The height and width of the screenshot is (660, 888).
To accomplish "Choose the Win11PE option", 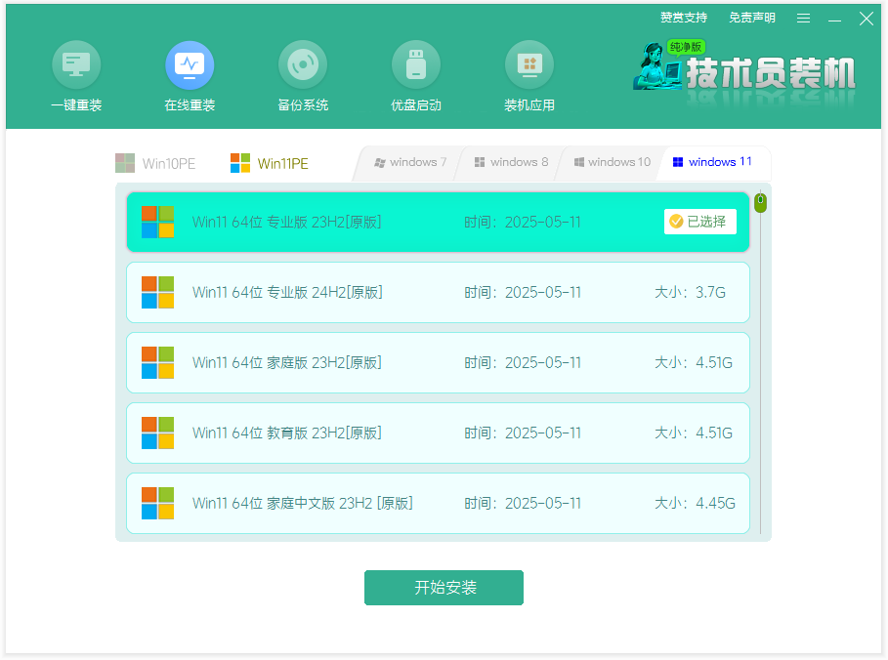I will [270, 163].
